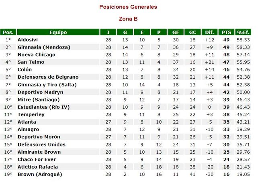Image resolution: width=258 pixels, height=185 pixels.
Task: Click the Pos. column header
Action: pyautogui.click(x=8, y=32)
